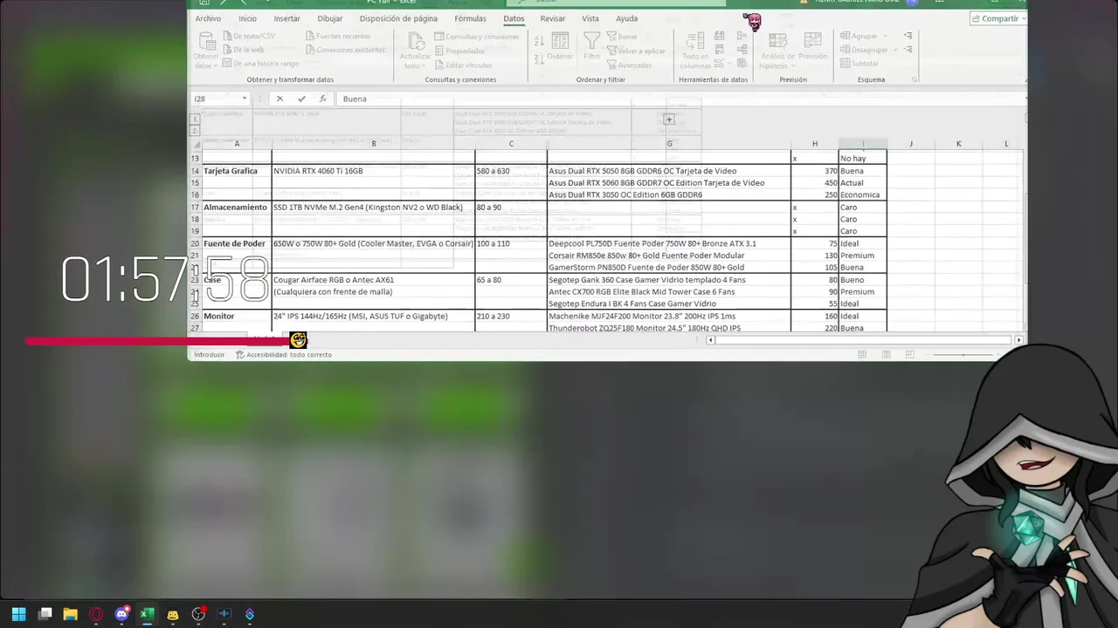Select cell Corsair RM850e Fuente Poder Modular
1118x628 pixels.
click(669, 256)
